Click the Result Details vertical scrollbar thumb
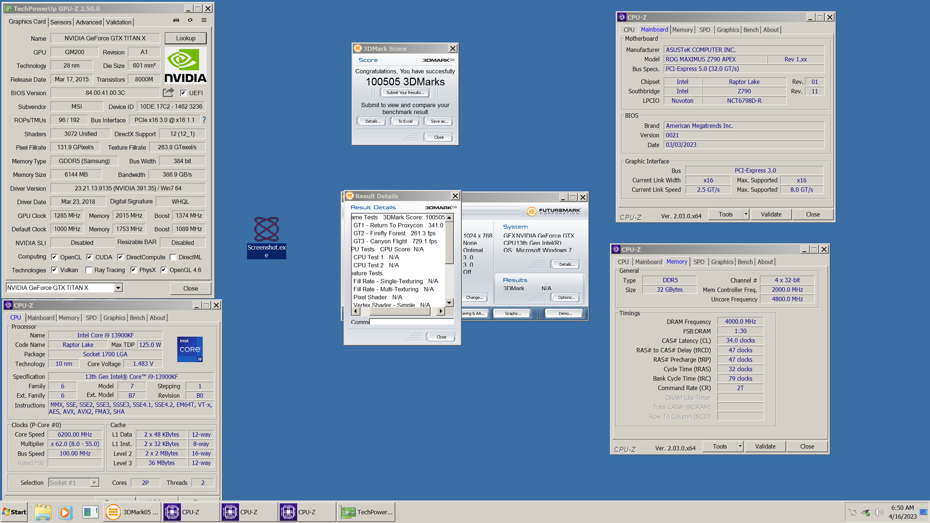The width and height of the screenshot is (930, 523). click(x=449, y=243)
